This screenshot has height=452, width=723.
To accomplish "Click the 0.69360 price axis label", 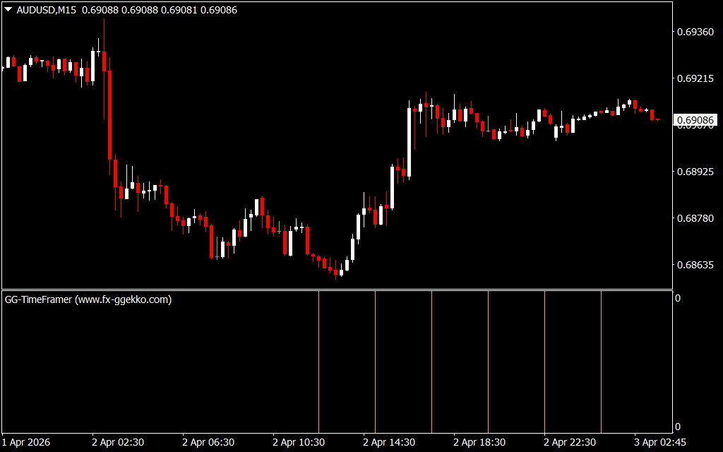I will tap(695, 32).
